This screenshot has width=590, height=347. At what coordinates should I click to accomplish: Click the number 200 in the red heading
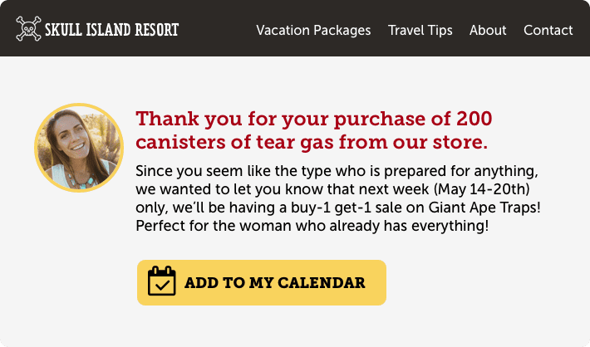[474, 119]
